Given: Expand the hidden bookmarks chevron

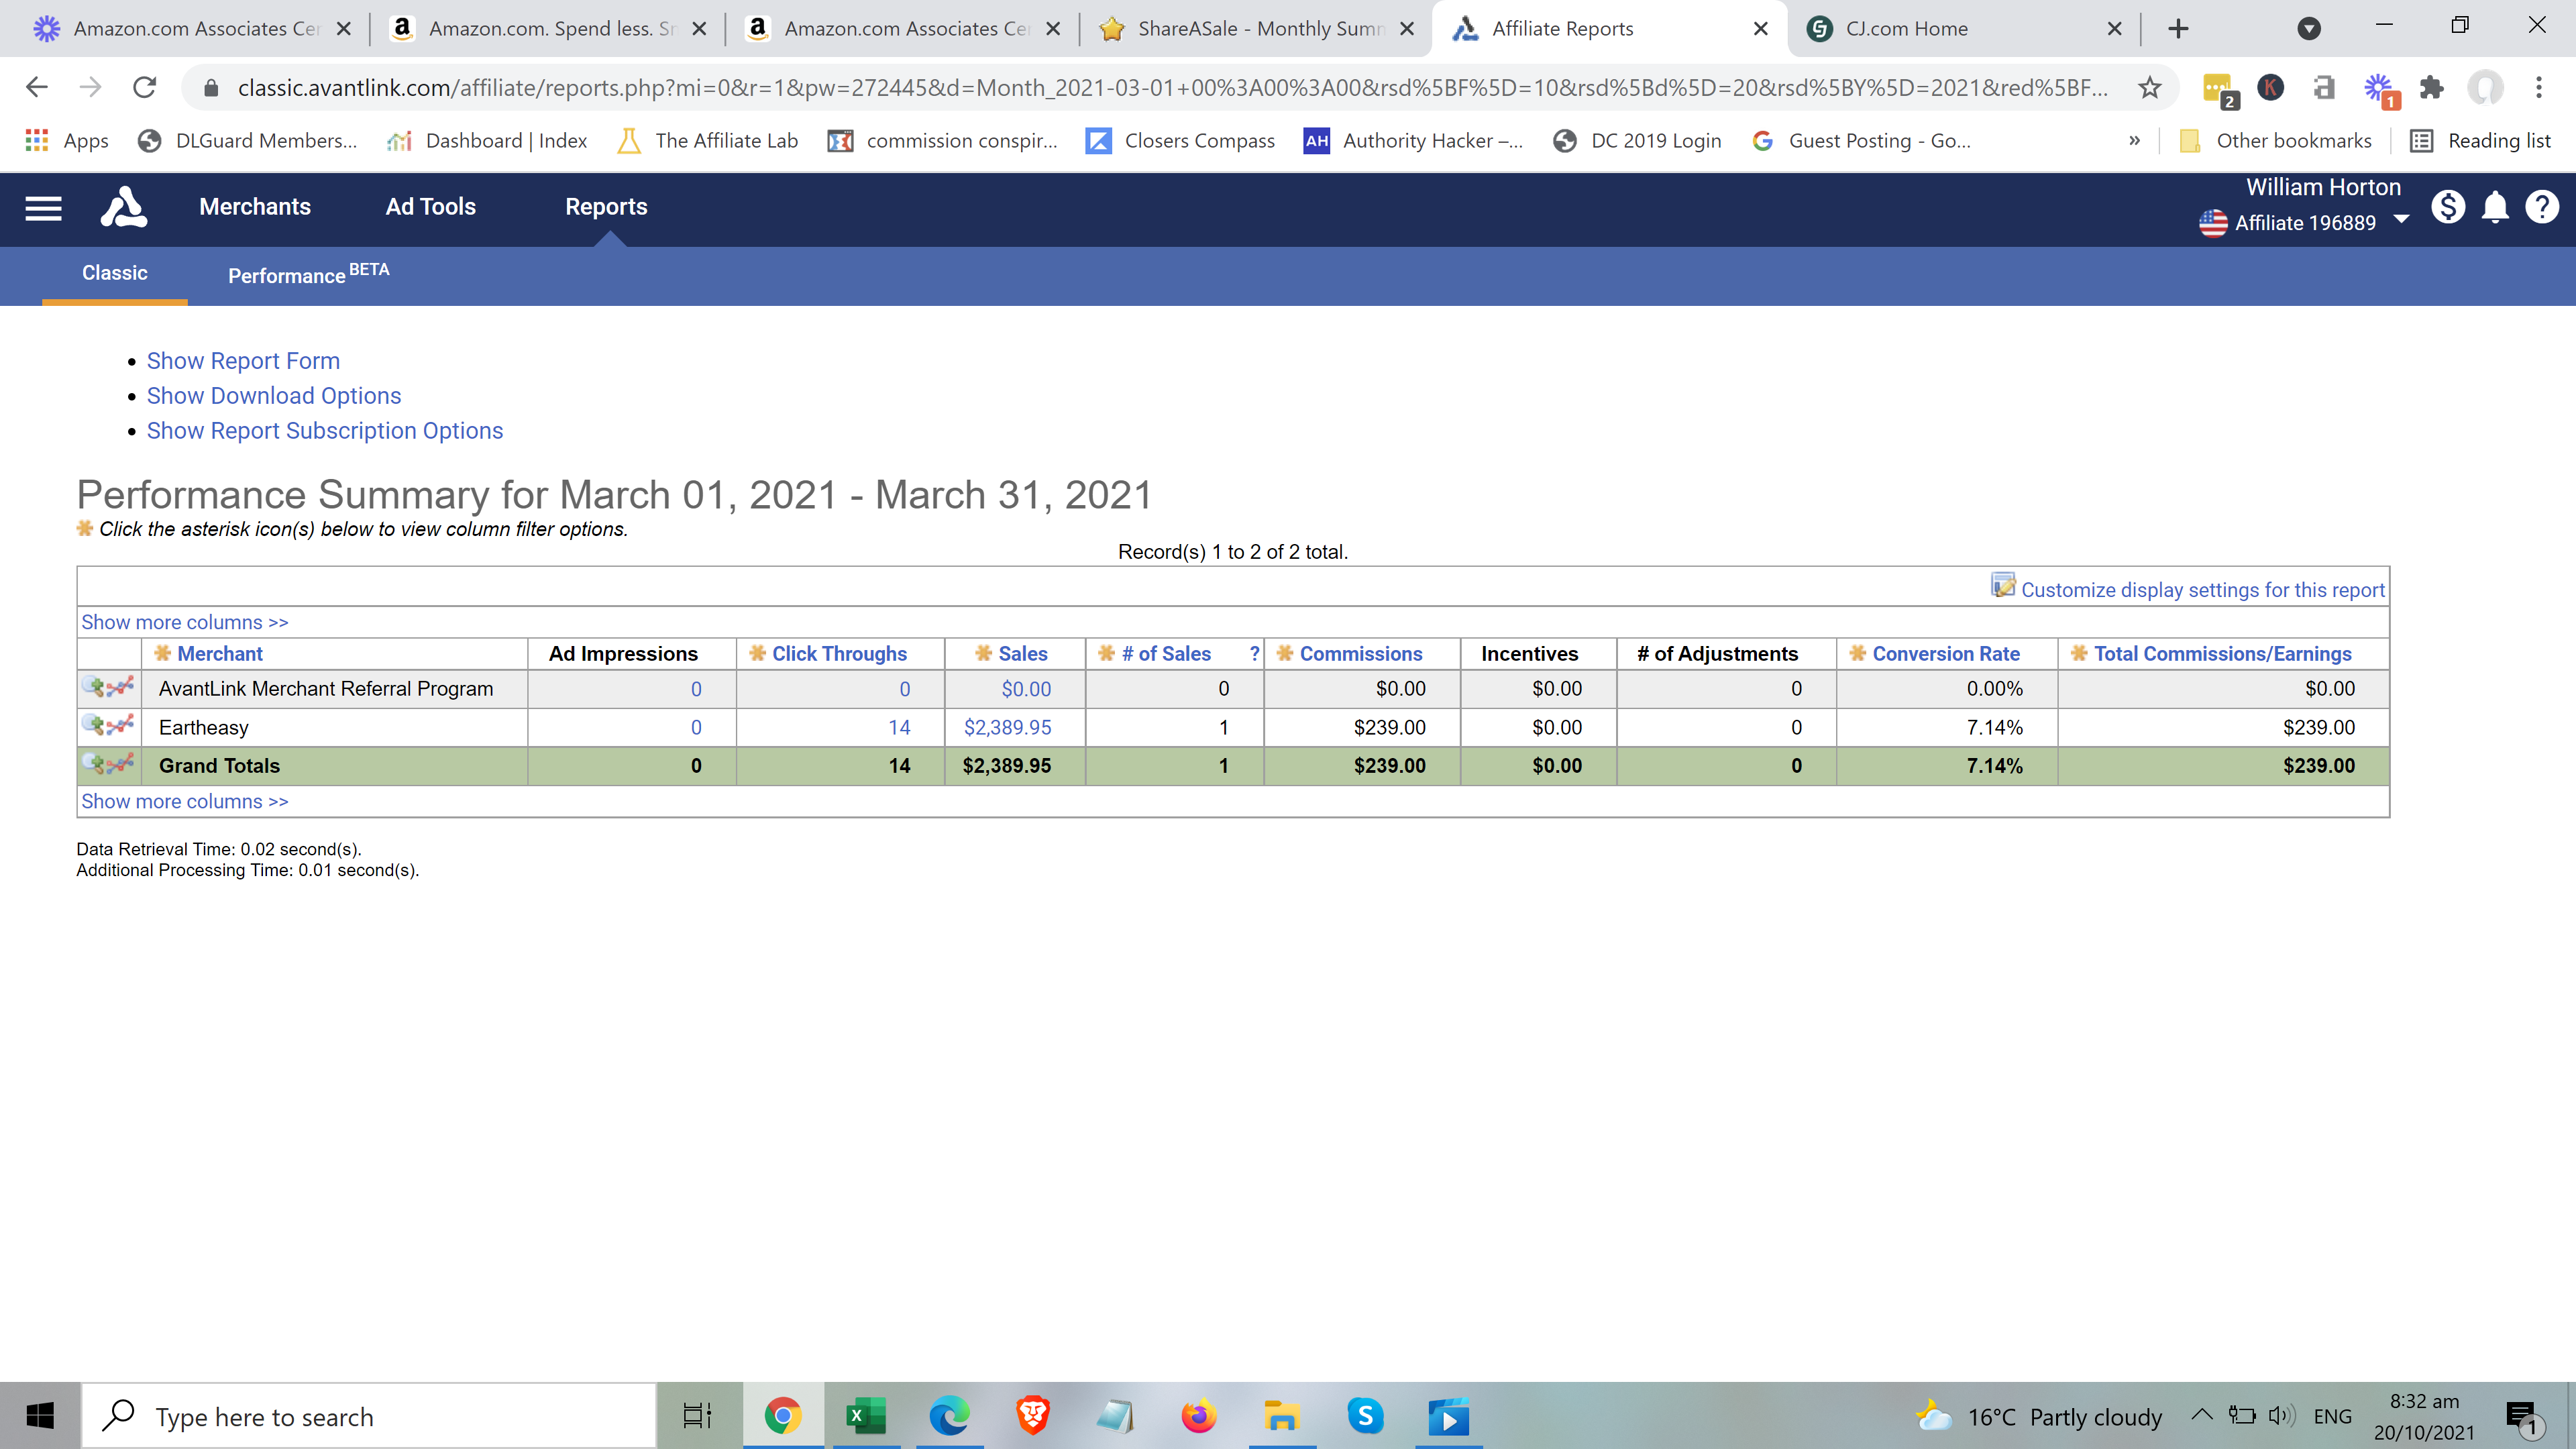Looking at the screenshot, I should 2134,141.
